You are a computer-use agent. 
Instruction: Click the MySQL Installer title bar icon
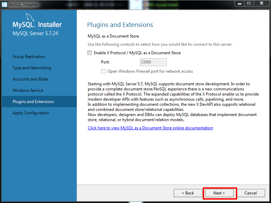(4, 4)
